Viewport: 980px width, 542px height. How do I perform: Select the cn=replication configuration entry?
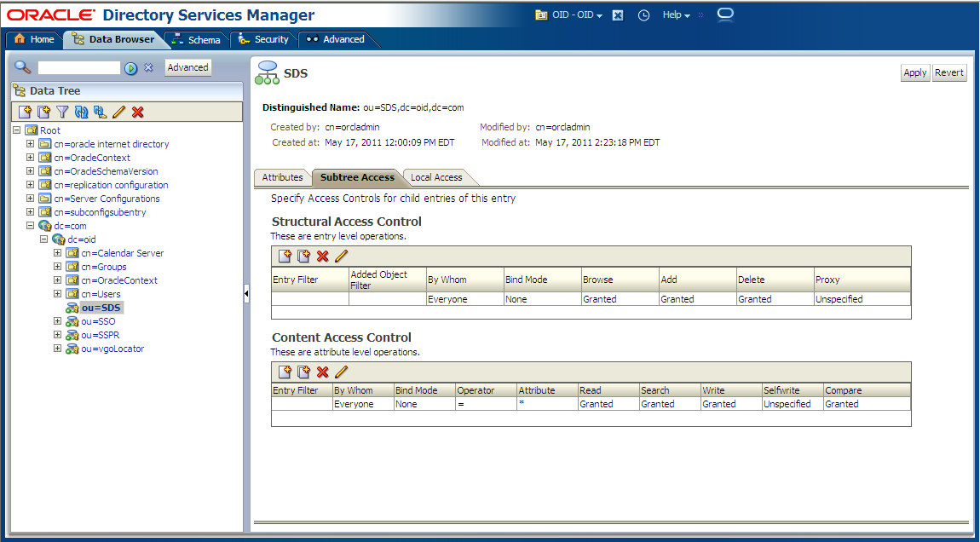[x=111, y=185]
